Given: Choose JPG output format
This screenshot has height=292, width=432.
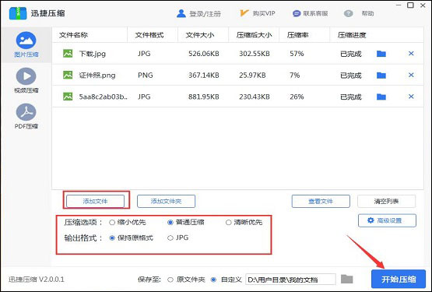Looking at the screenshot, I should click(x=170, y=238).
